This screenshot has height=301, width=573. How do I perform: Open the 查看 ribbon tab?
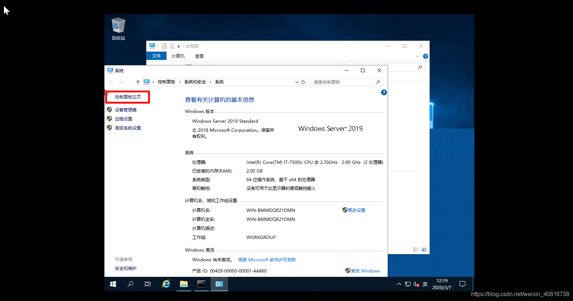click(199, 56)
